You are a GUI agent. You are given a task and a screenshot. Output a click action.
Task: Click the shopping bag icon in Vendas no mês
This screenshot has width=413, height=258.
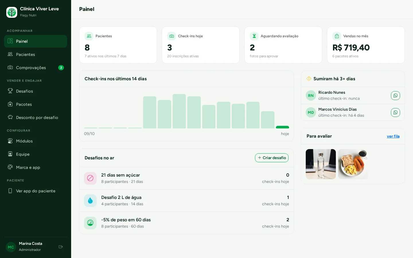pyautogui.click(x=337, y=36)
